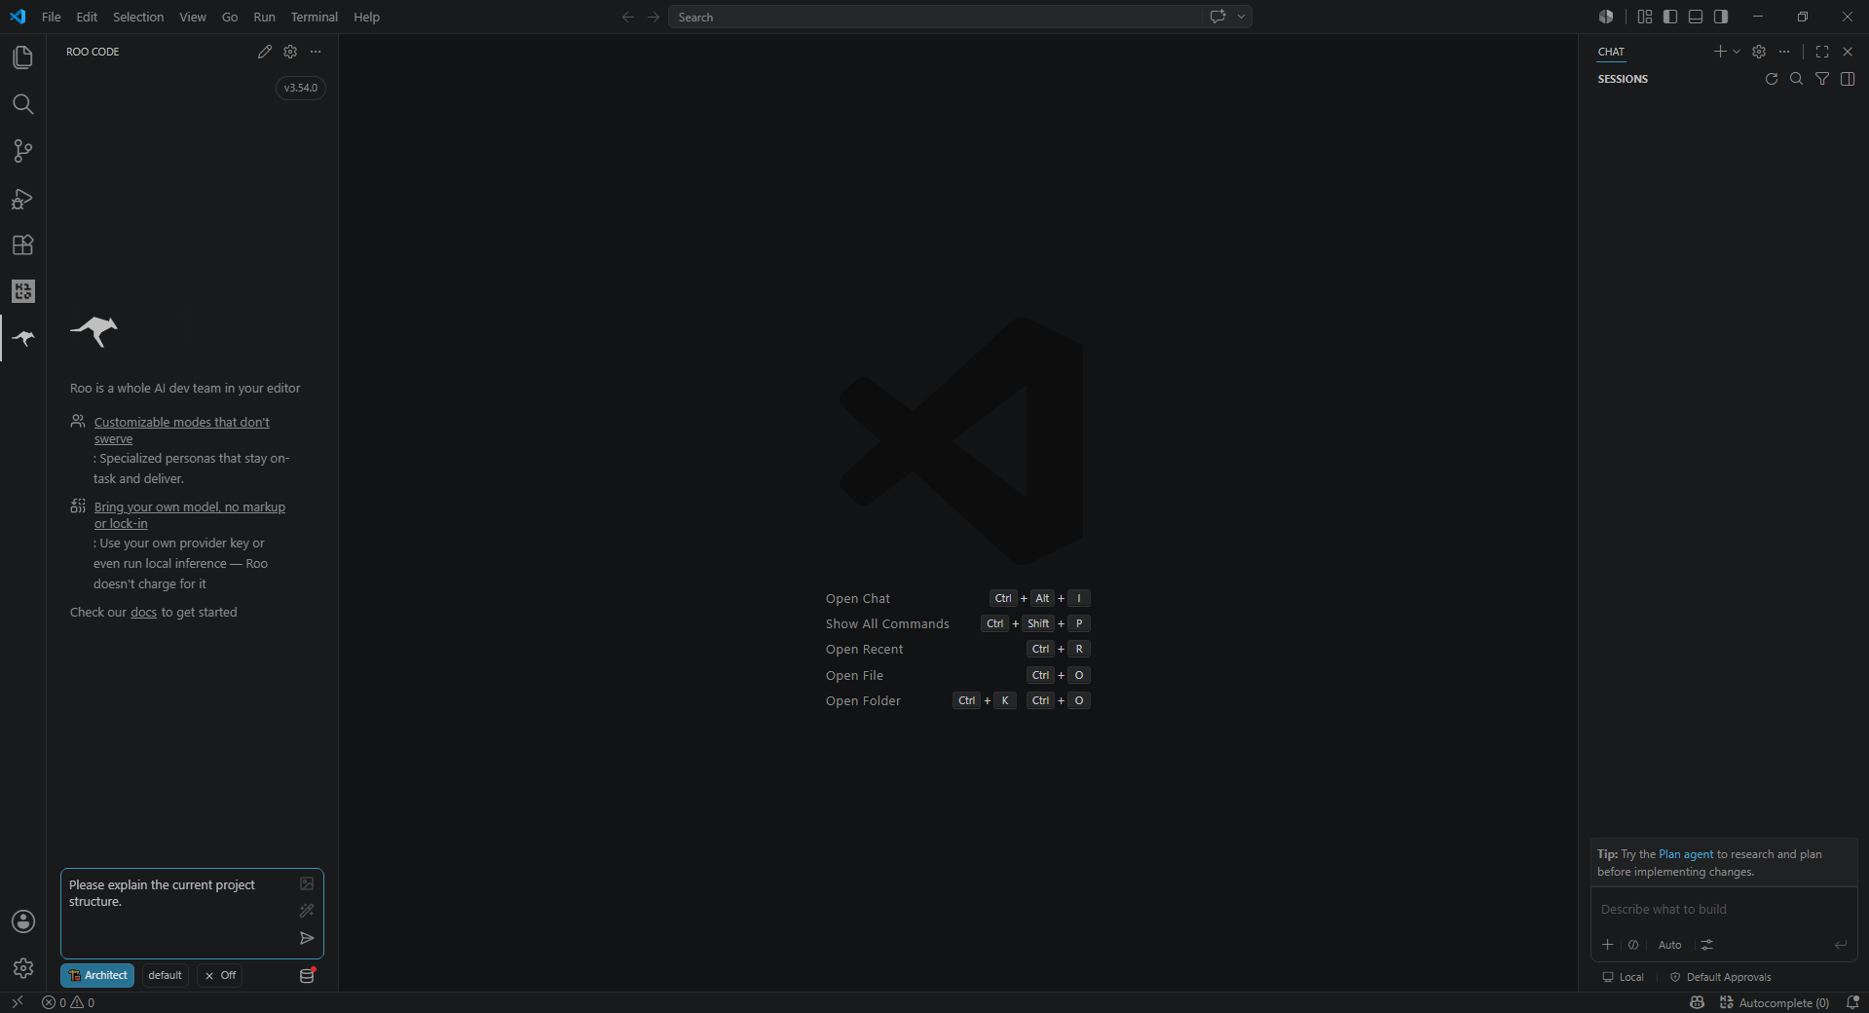1869x1013 pixels.
Task: Click Autocomplete (0) in status bar
Action: [x=1774, y=1002]
